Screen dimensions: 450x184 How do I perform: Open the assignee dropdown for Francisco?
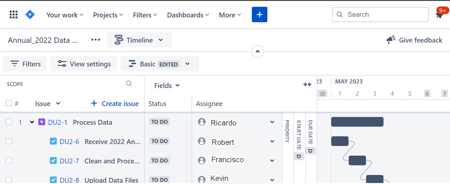pos(272,161)
